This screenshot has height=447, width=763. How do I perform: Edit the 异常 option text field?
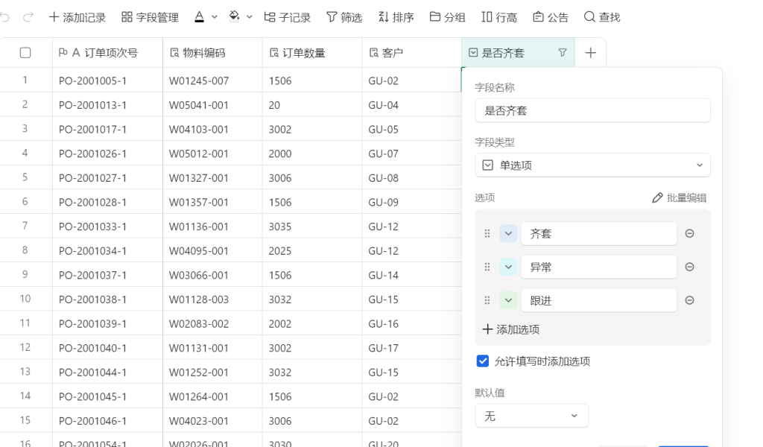[599, 267]
